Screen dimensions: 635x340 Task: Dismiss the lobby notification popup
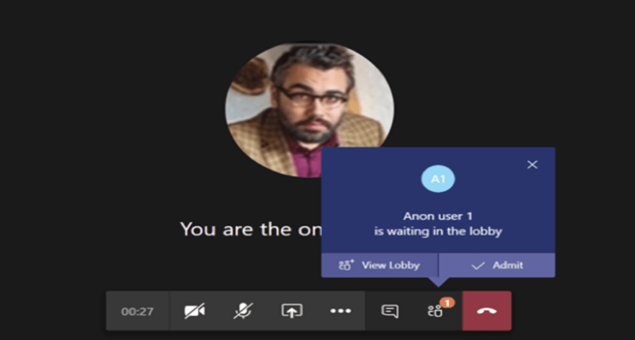[532, 165]
